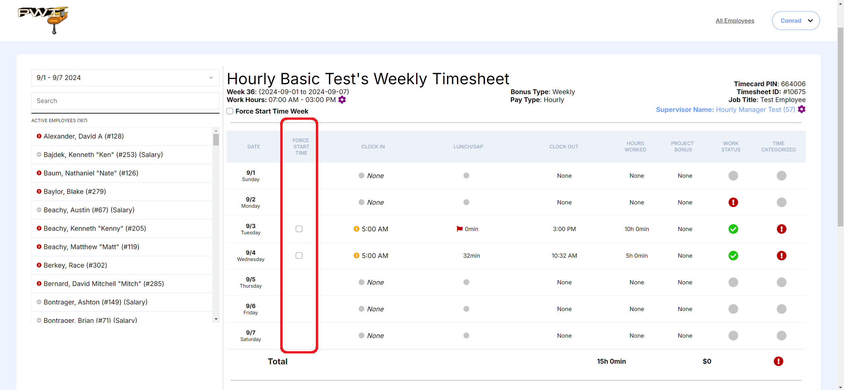844x390 pixels.
Task: Click red work status alert for Monday 9/2
Action: click(733, 202)
